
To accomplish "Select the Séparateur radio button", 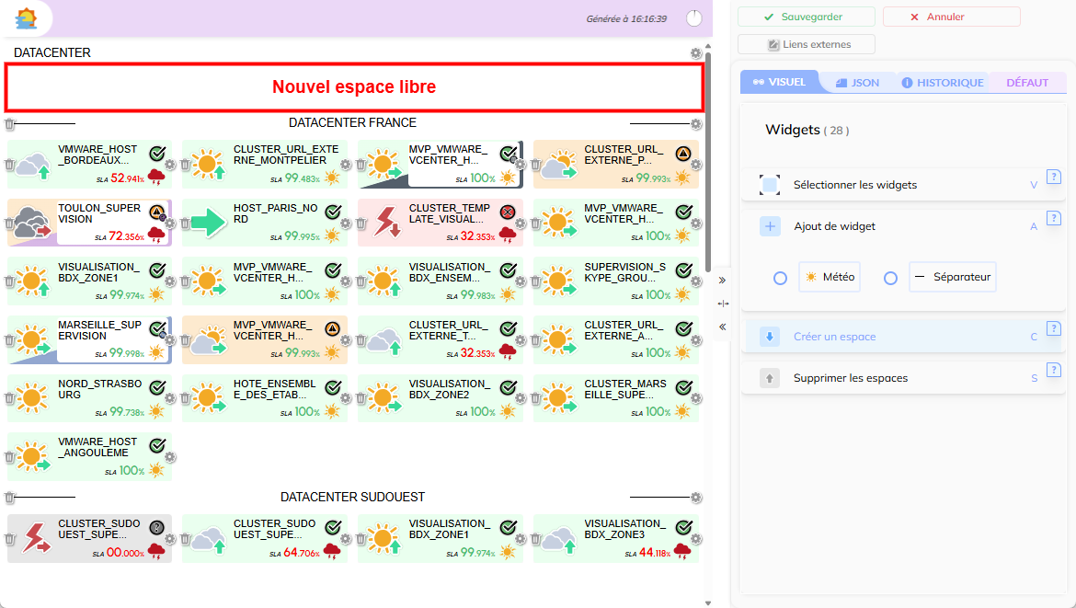I will [x=890, y=278].
